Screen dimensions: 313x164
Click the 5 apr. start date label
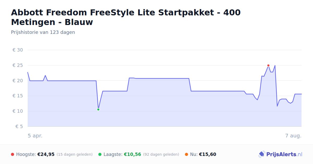coord(35,136)
